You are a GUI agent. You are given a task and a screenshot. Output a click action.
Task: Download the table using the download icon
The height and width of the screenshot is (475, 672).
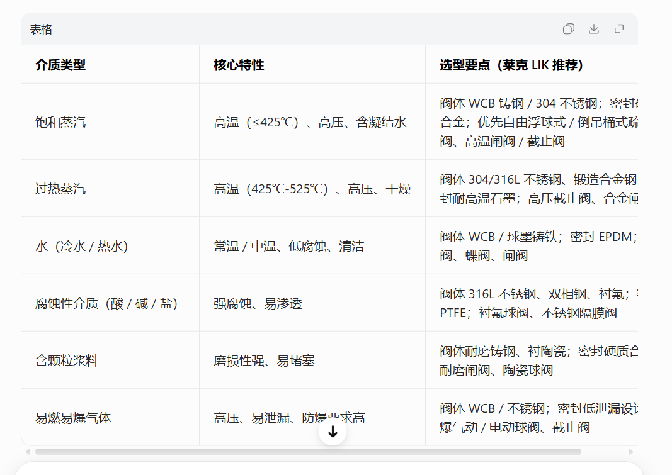(x=593, y=29)
